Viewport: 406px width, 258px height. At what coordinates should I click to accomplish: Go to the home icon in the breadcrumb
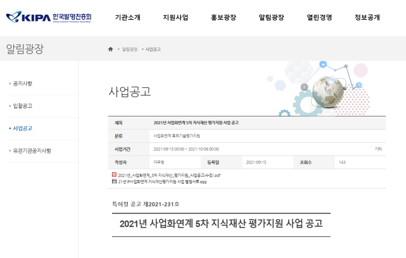110,49
